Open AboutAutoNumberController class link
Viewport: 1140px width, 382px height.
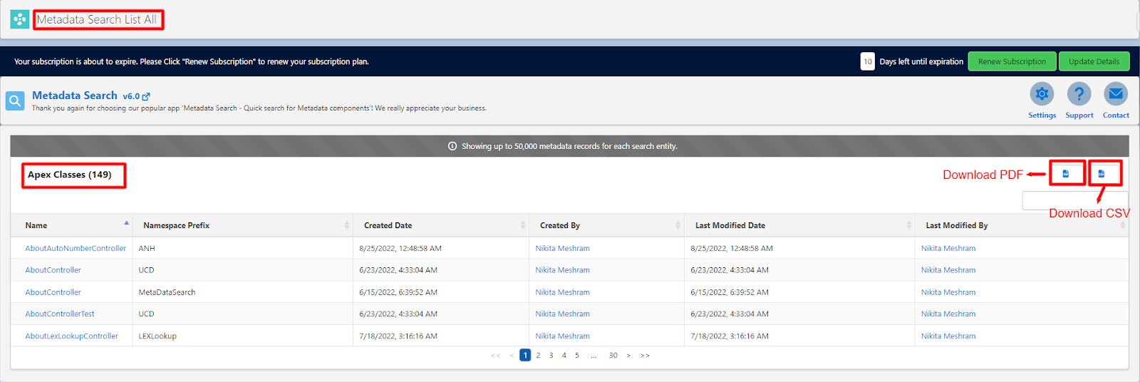coord(76,248)
